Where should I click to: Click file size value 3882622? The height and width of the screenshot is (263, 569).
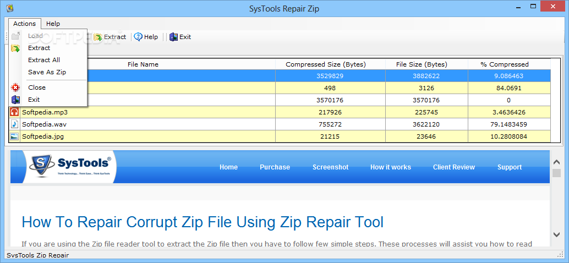coord(427,76)
